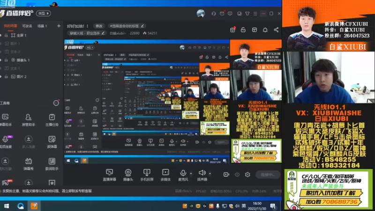Add a 摄像头 camera source
Viewport: 375px width, 211px height.
(128, 175)
